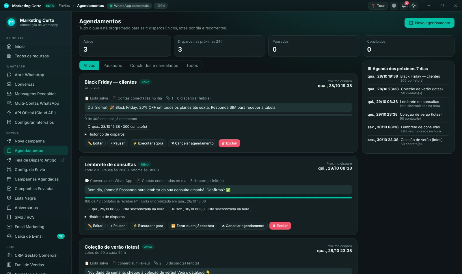Click the Pausados summary card
Image resolution: width=462 pixels, height=274 pixels.
314,46
